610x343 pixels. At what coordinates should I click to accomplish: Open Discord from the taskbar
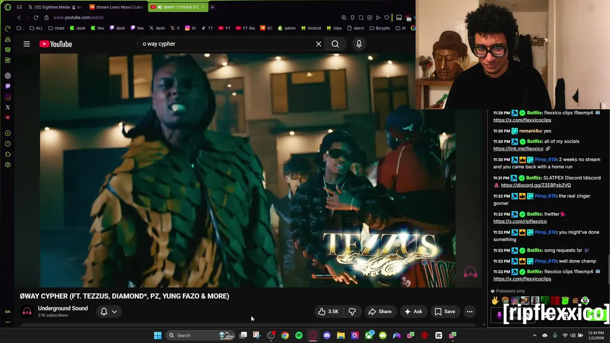coord(327,335)
